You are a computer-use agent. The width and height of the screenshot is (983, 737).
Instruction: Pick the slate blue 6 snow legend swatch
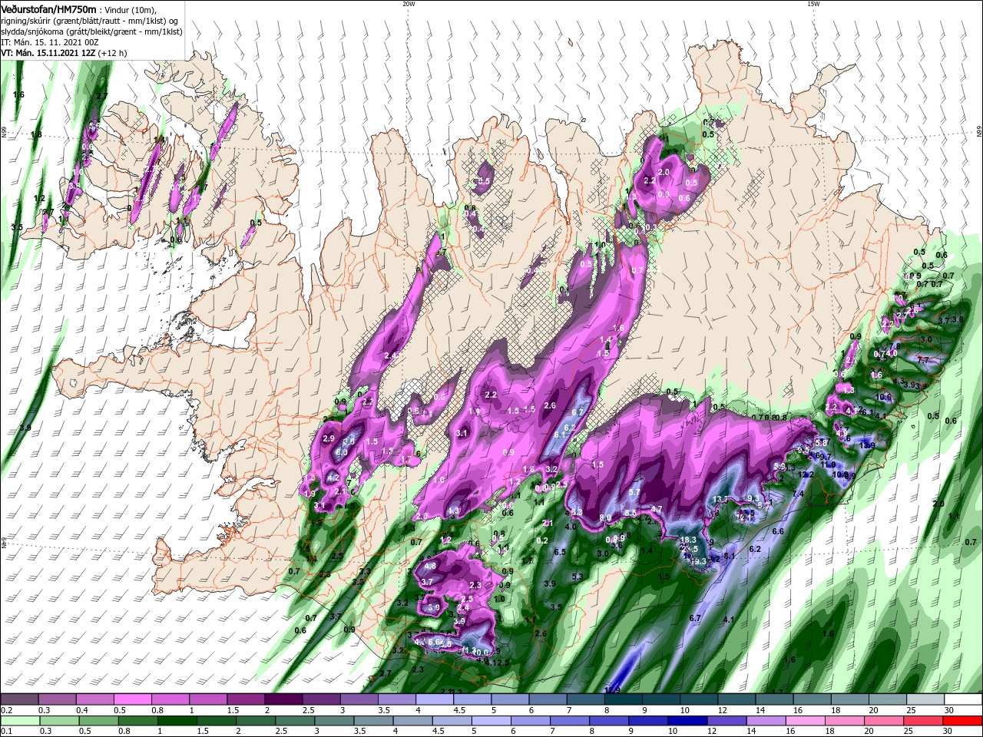(548, 700)
